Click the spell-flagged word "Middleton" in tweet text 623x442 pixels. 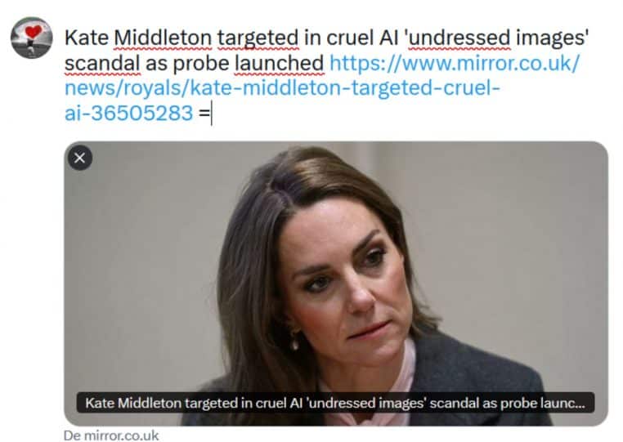point(163,38)
